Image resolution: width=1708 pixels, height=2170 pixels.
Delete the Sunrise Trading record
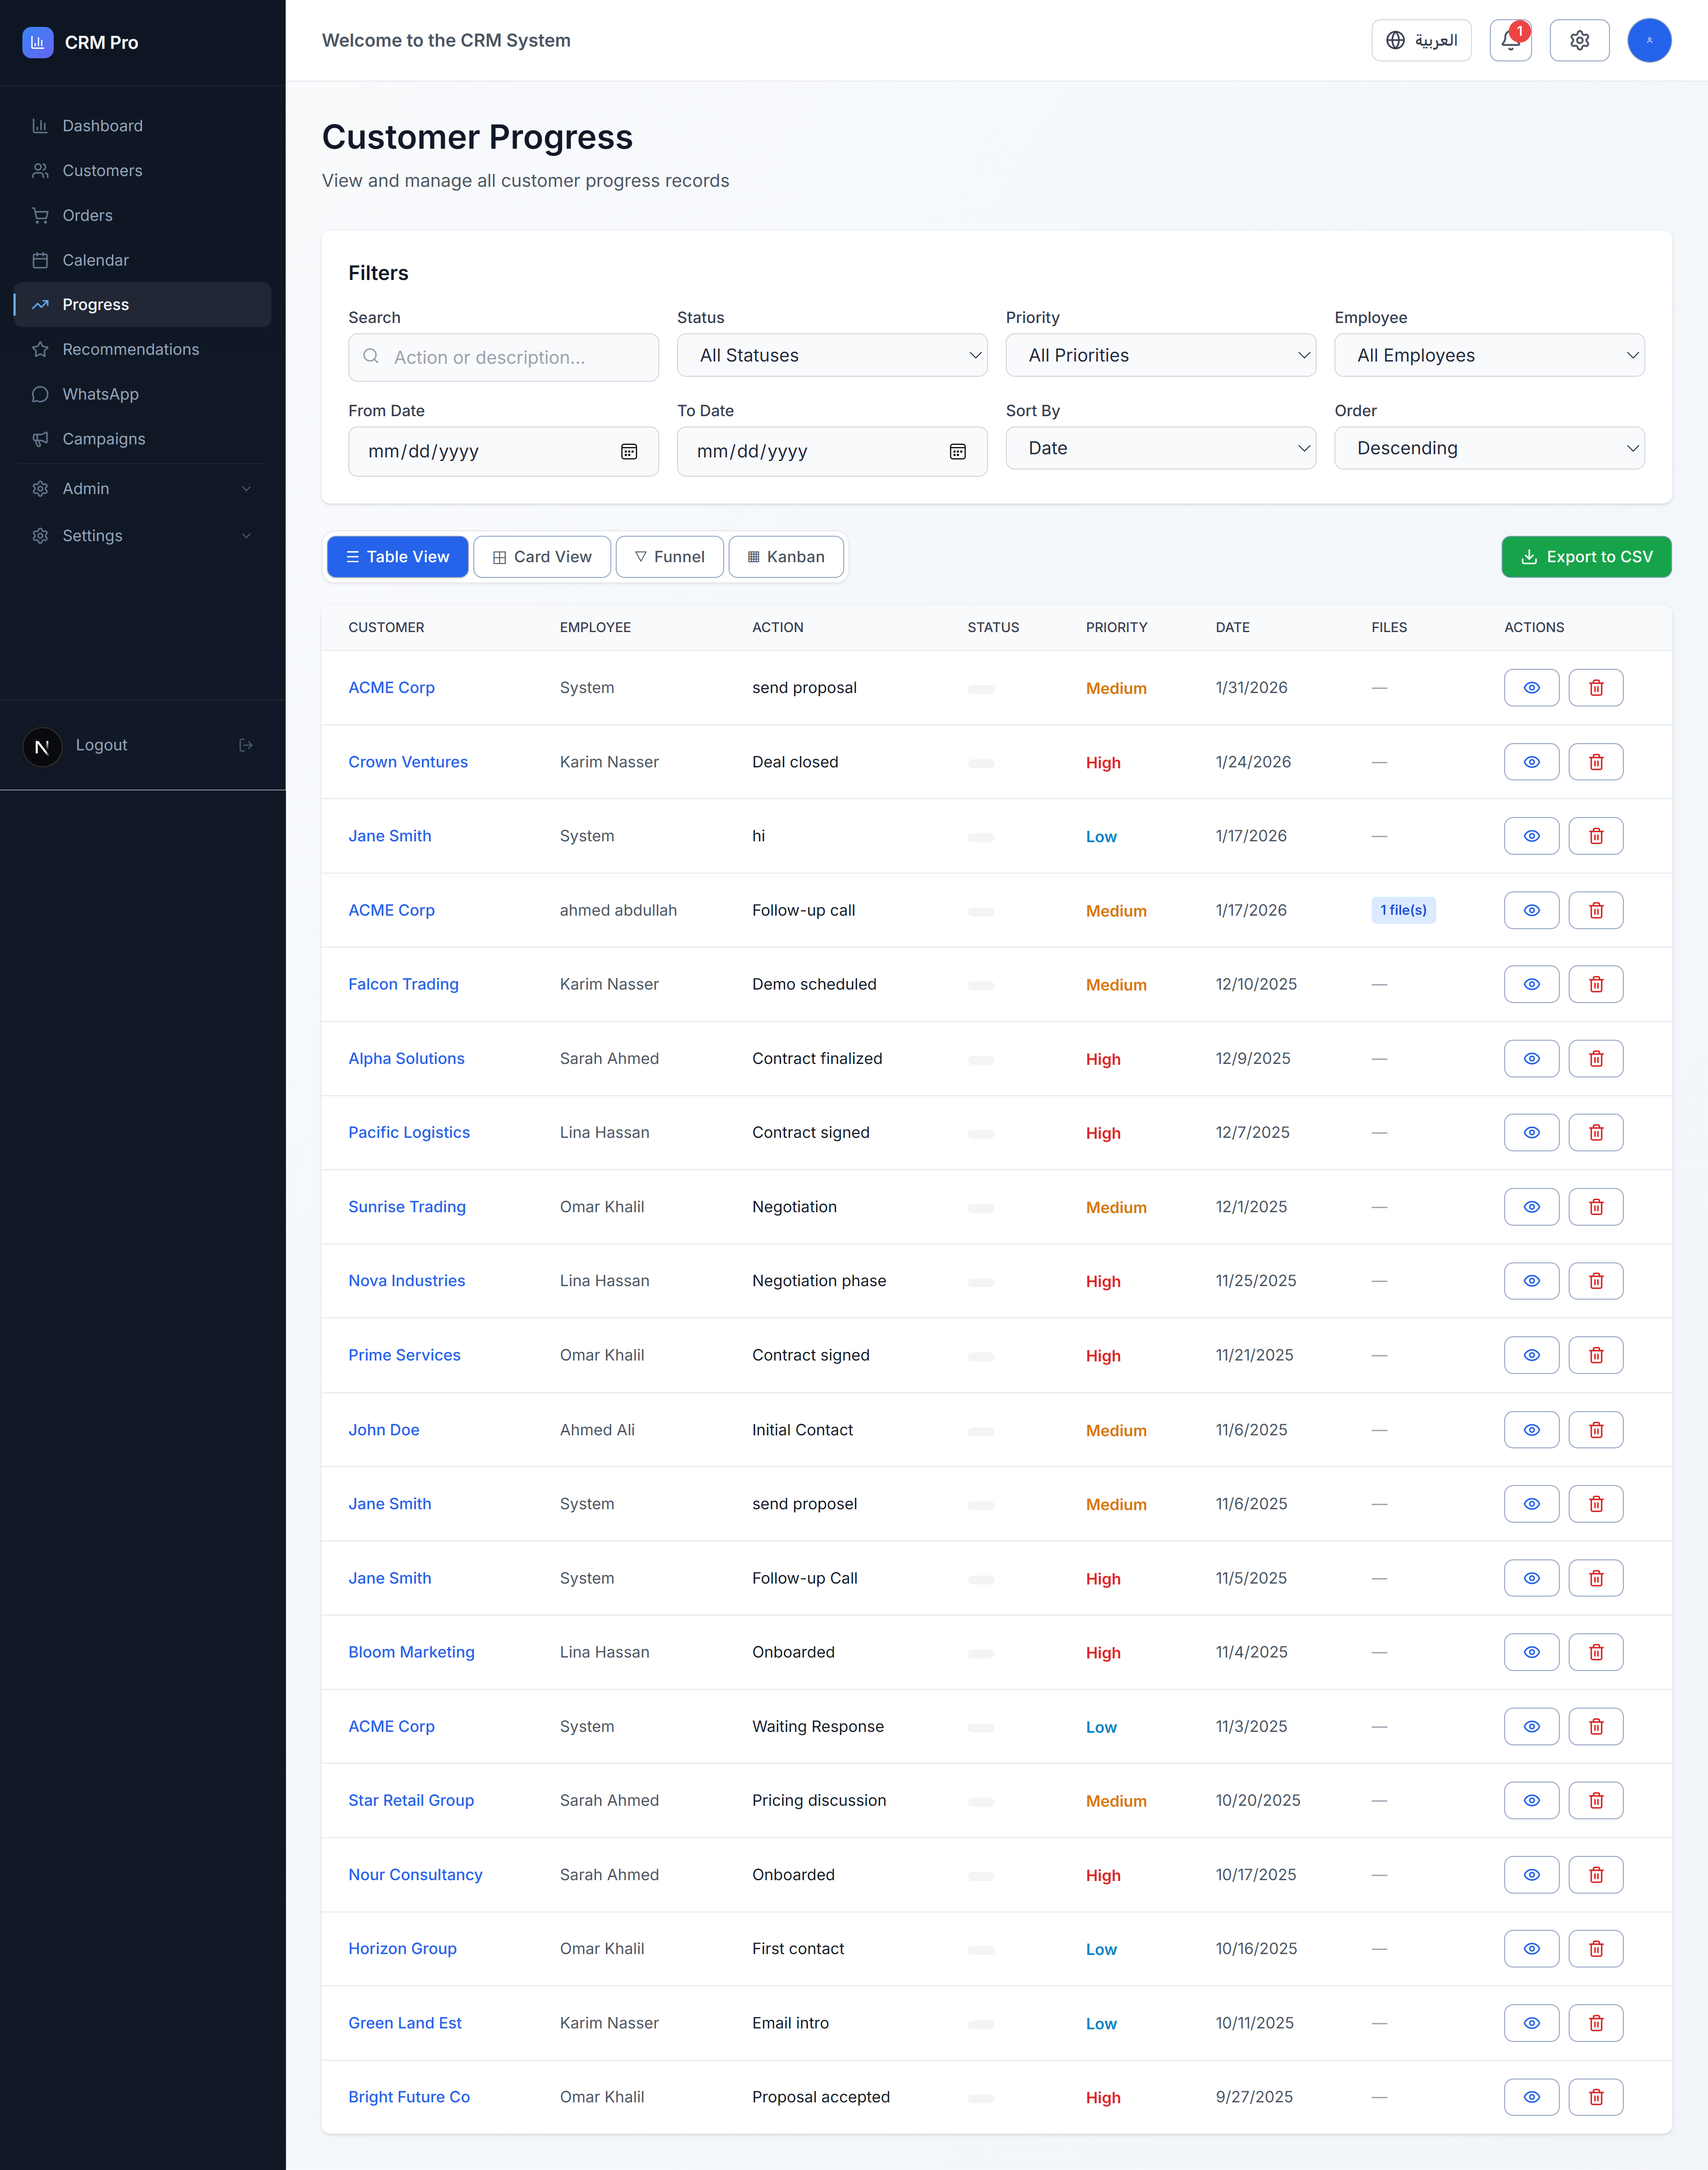click(x=1596, y=1206)
